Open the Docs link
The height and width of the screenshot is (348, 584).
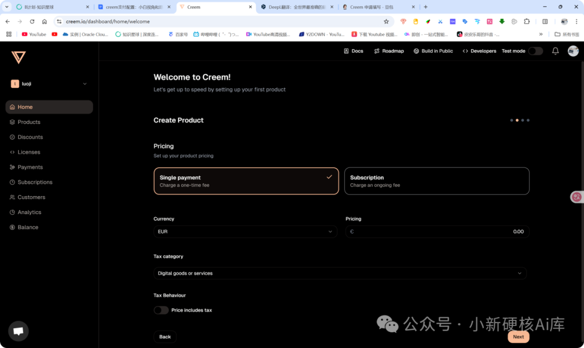353,51
